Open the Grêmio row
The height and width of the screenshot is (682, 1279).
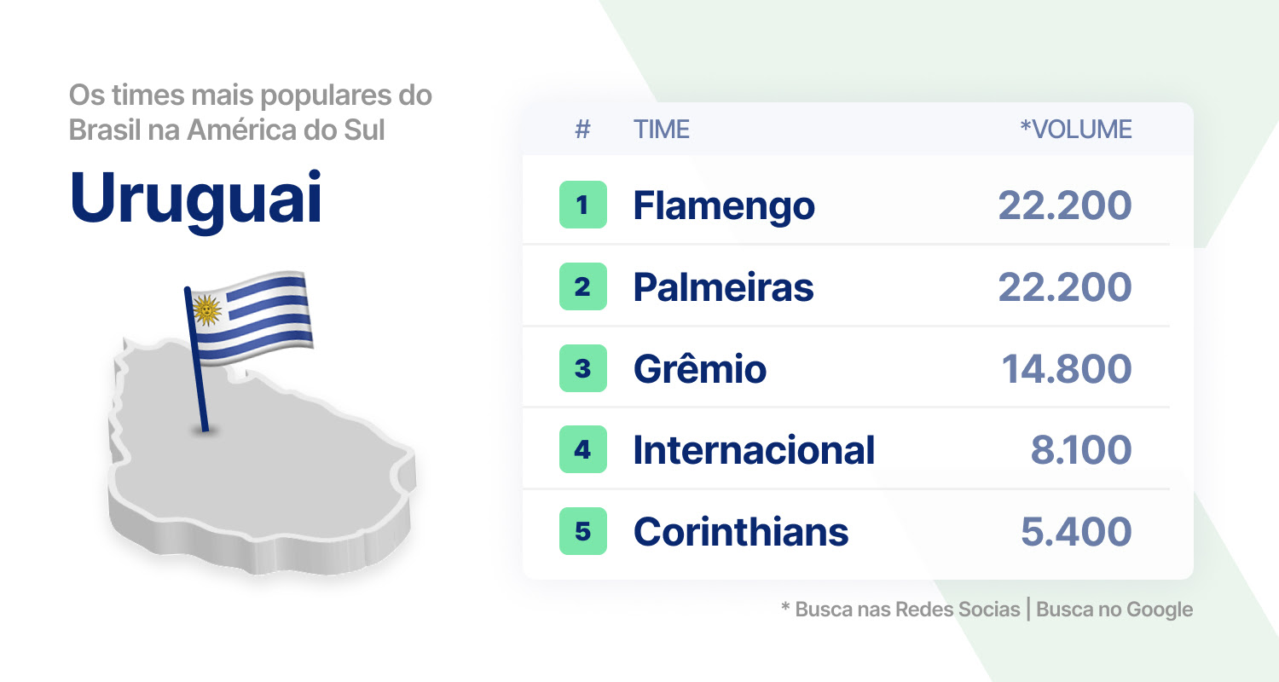tap(846, 368)
